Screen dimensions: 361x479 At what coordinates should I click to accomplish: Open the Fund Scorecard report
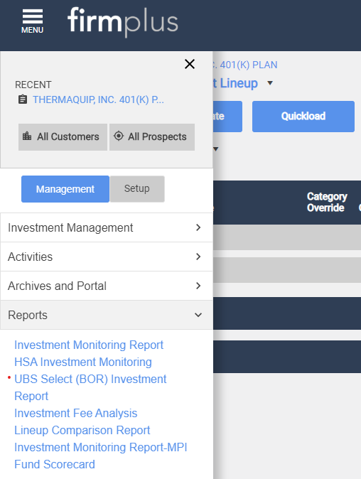click(x=55, y=464)
